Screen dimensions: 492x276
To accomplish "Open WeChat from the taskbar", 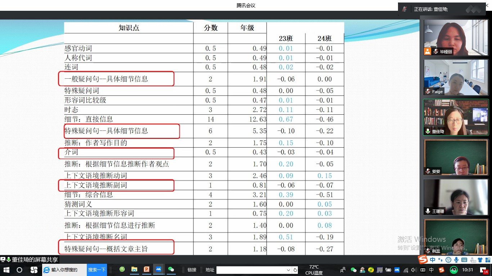I will (x=171, y=270).
